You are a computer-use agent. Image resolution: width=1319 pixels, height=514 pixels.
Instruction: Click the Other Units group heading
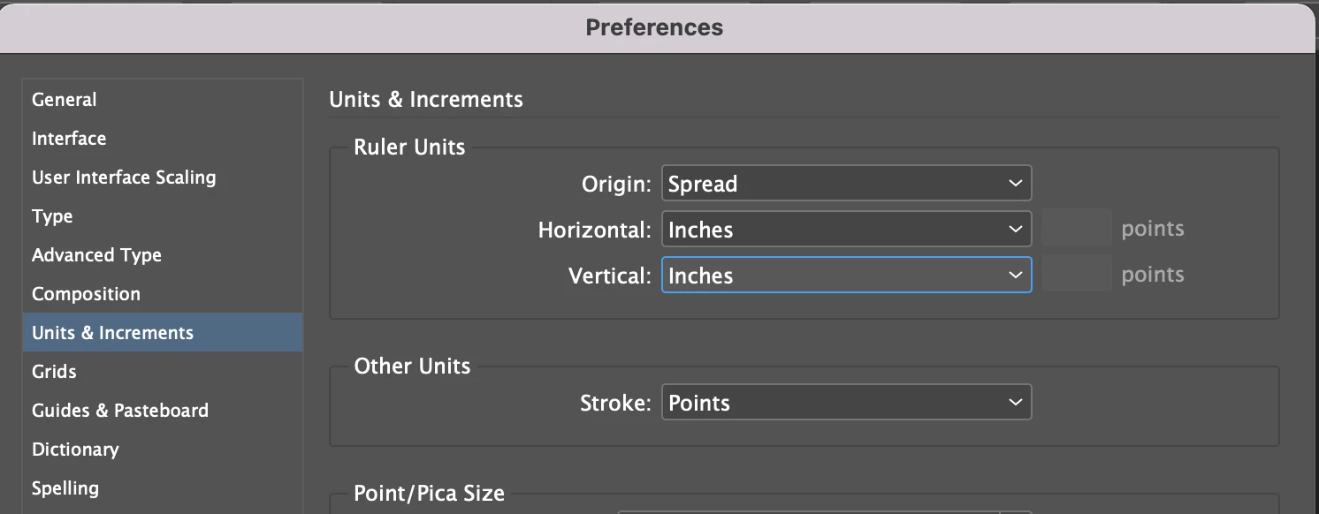click(x=412, y=366)
